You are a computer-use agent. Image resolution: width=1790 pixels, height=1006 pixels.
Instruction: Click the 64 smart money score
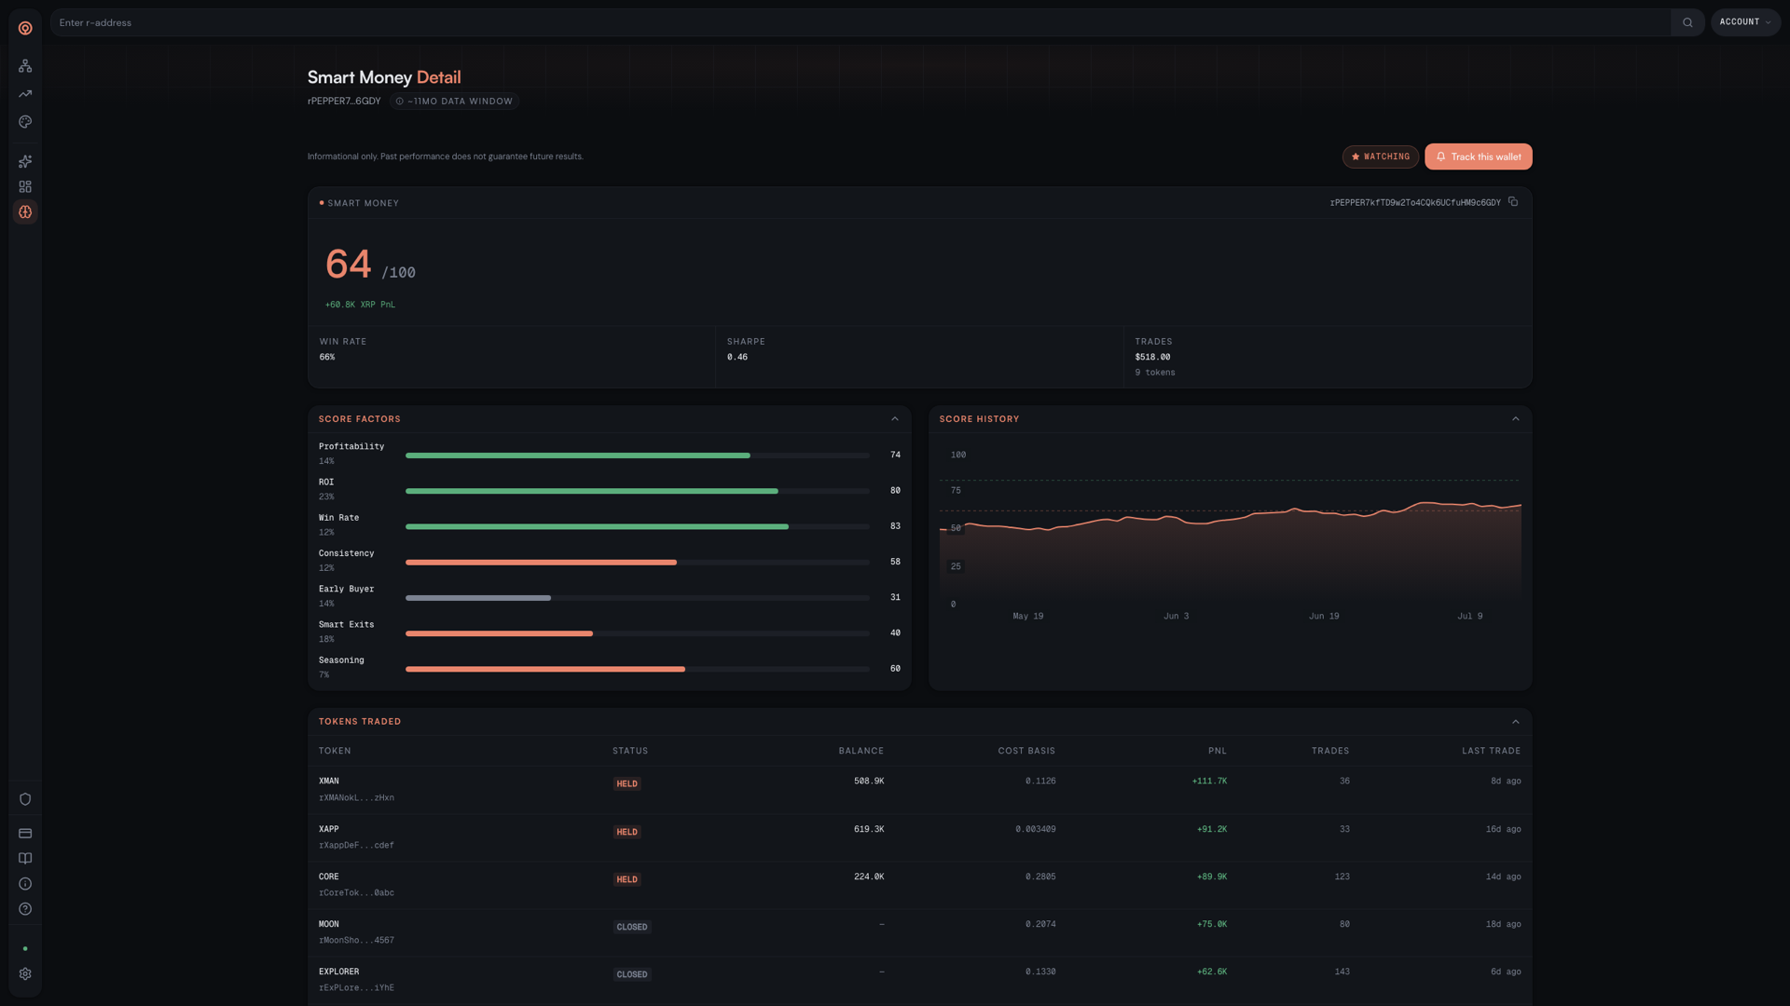349,265
